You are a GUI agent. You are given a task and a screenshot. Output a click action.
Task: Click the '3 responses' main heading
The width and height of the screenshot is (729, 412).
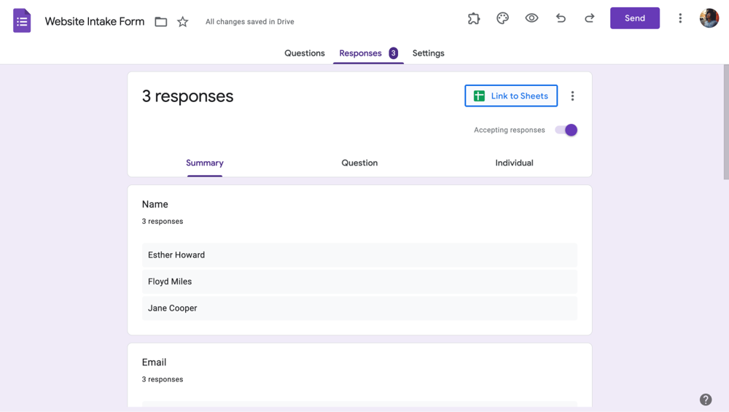(x=187, y=96)
